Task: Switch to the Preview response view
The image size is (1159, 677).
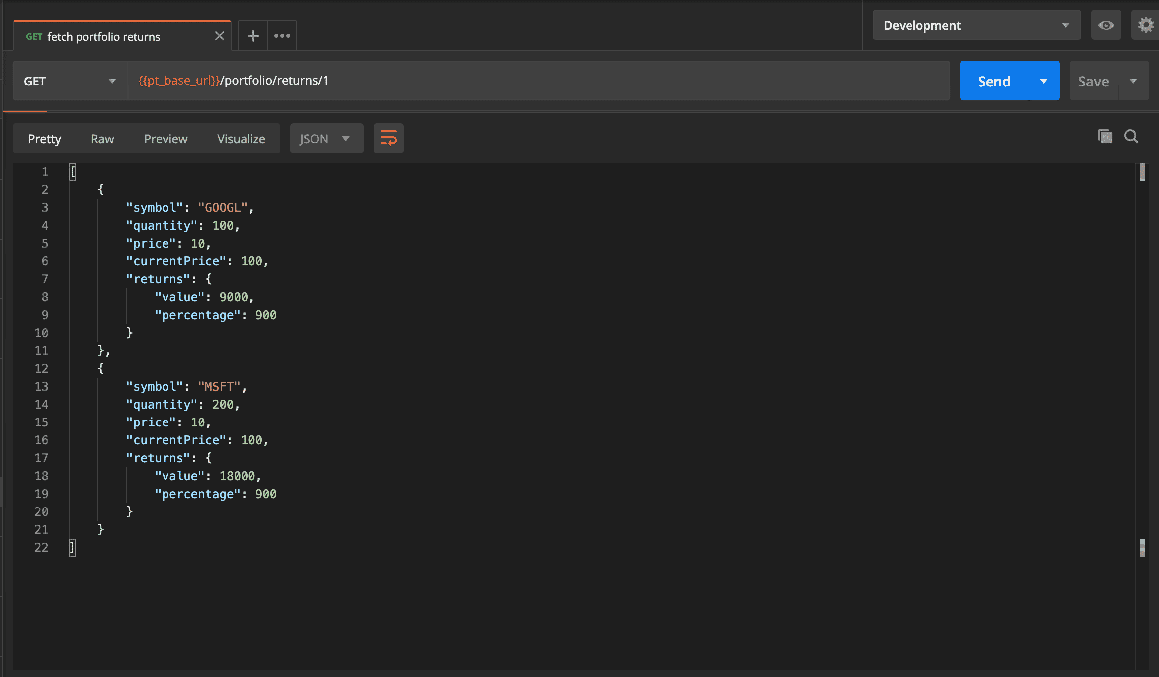Action: click(166, 139)
